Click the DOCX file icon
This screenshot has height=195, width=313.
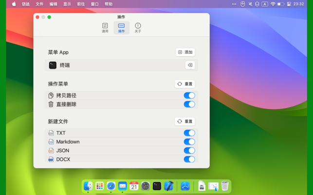pos(51,159)
